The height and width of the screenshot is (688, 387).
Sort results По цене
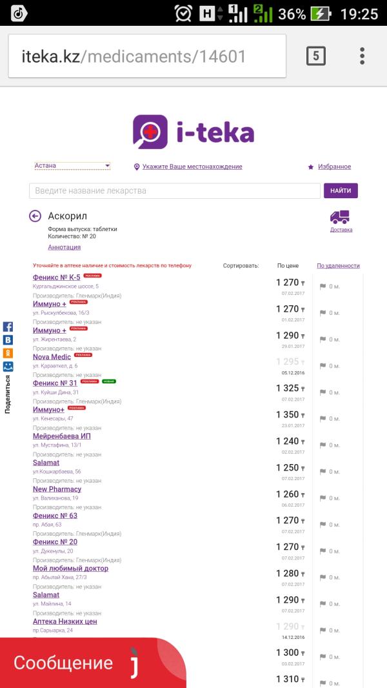coord(288,265)
